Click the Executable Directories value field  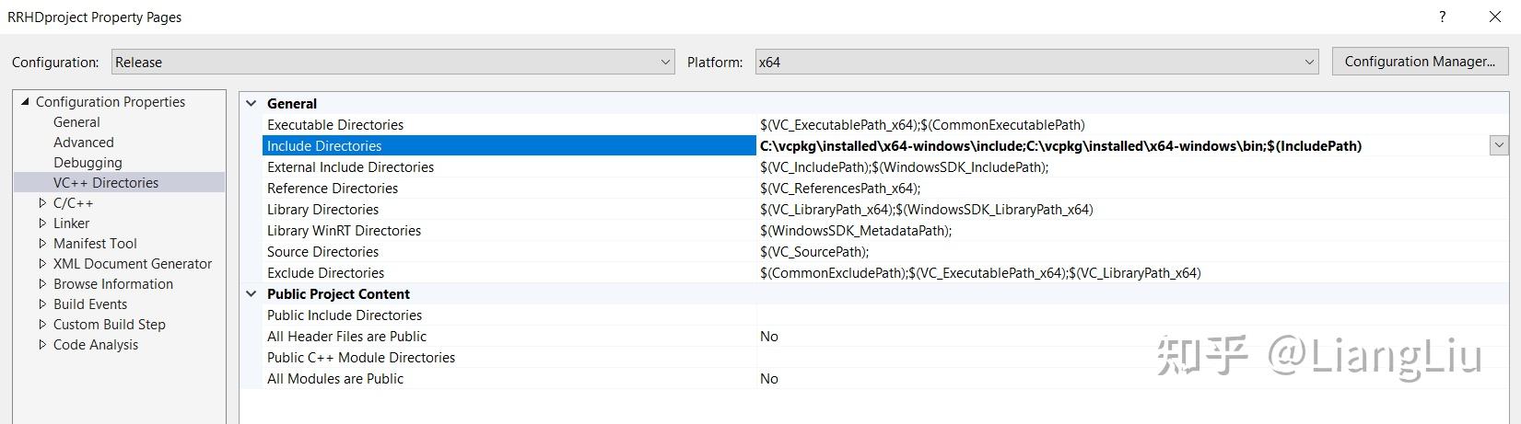pos(922,125)
